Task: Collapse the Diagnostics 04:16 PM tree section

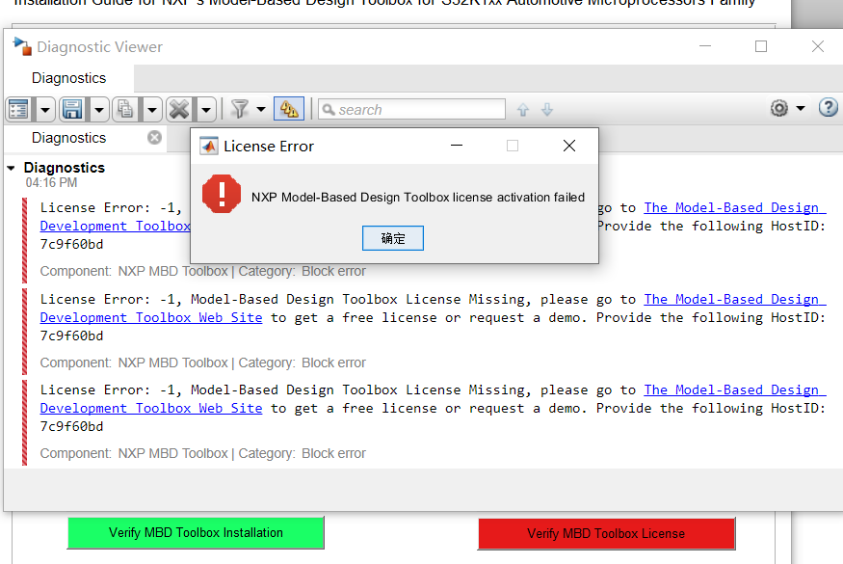Action: [x=11, y=169]
